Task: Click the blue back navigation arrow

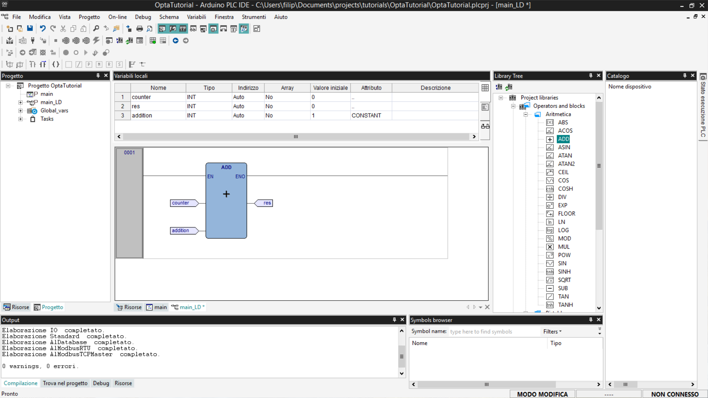Action: point(176,41)
